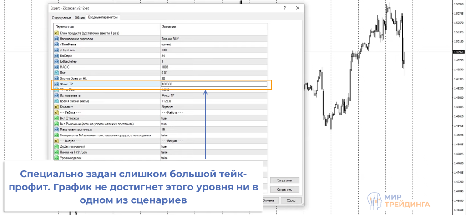Click the 'Загрузить' button
Screen dimensions: 466x215
pyautogui.click(x=284, y=180)
